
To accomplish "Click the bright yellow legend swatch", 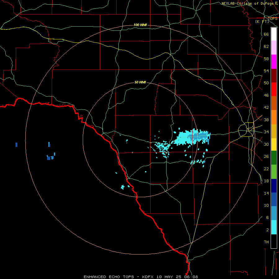I will (x=274, y=144).
